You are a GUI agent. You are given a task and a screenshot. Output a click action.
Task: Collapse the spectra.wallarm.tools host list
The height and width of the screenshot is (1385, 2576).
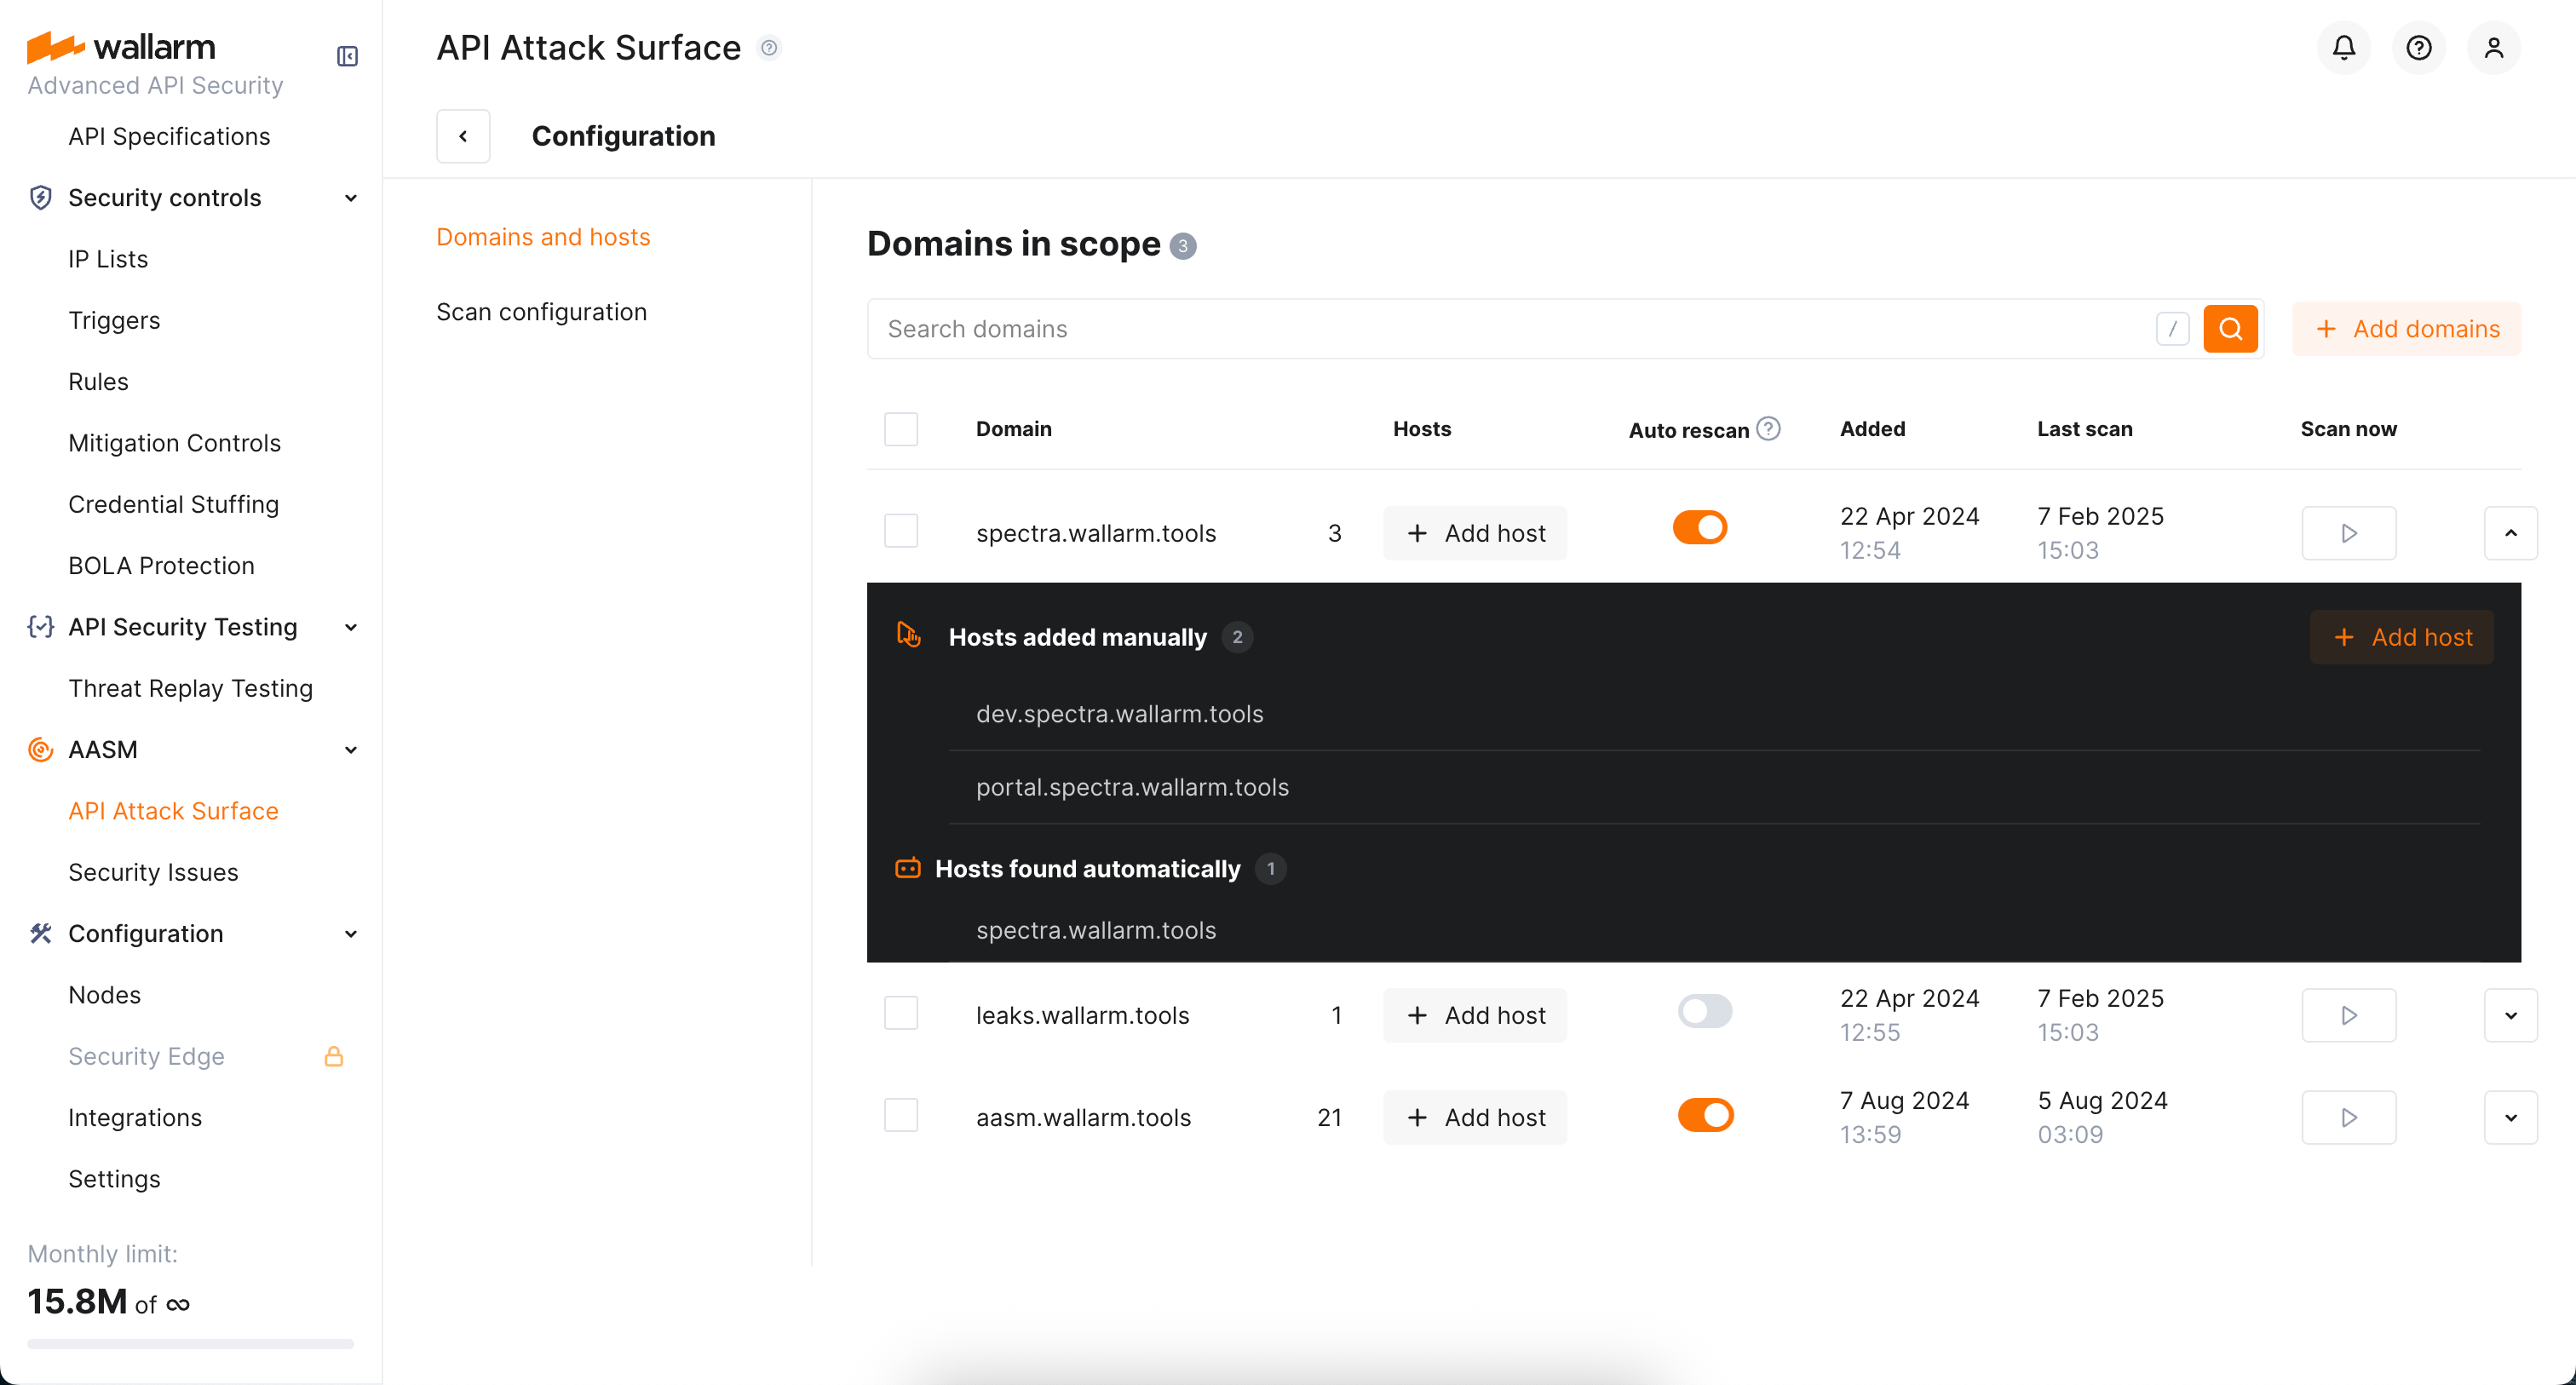click(2510, 533)
